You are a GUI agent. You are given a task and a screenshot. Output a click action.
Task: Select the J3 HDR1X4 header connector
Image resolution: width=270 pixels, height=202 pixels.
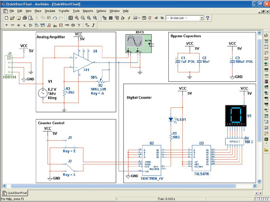(8, 65)
